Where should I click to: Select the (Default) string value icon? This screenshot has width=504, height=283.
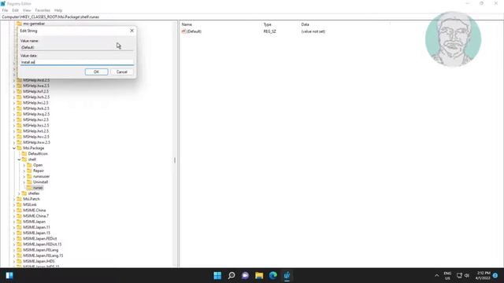pyautogui.click(x=183, y=31)
